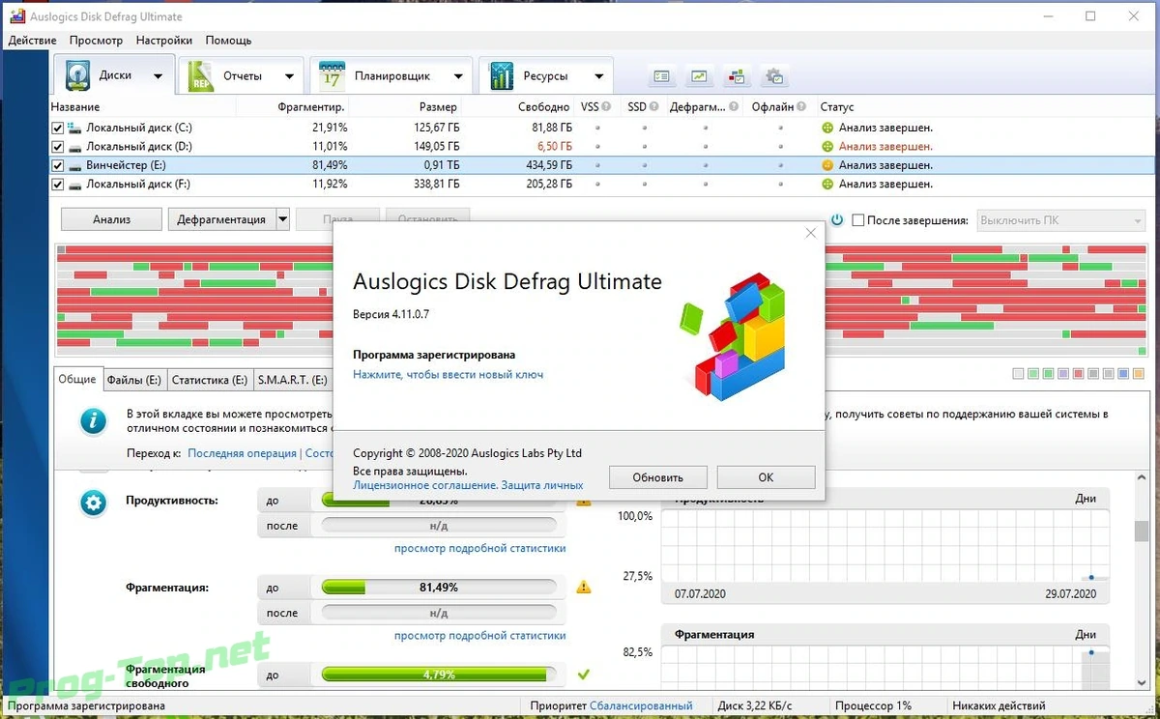1160x719 pixels.
Task: Click the Обновить button in About dialog
Action: pos(657,477)
